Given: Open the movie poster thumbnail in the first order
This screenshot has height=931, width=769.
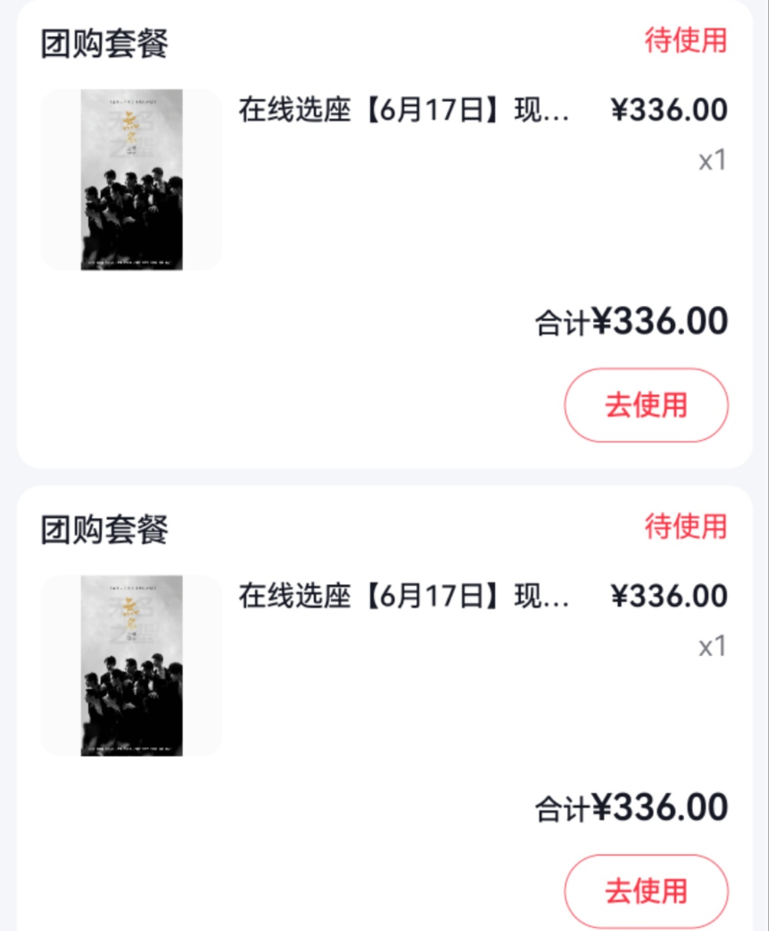Looking at the screenshot, I should [x=131, y=180].
